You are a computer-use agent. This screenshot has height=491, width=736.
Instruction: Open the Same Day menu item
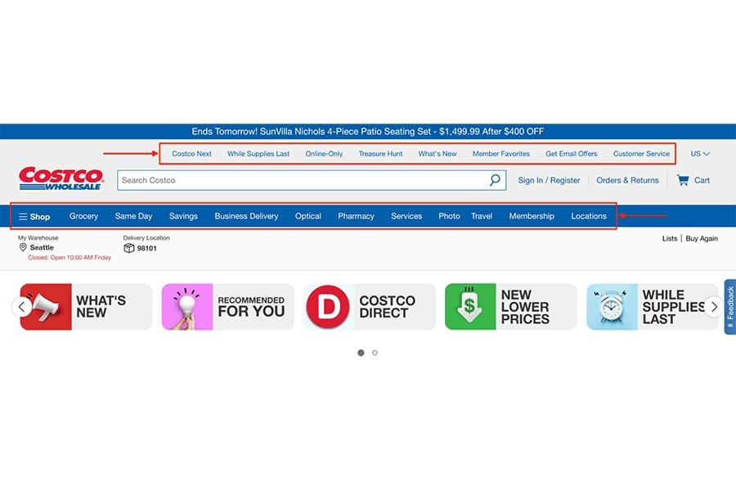click(134, 216)
